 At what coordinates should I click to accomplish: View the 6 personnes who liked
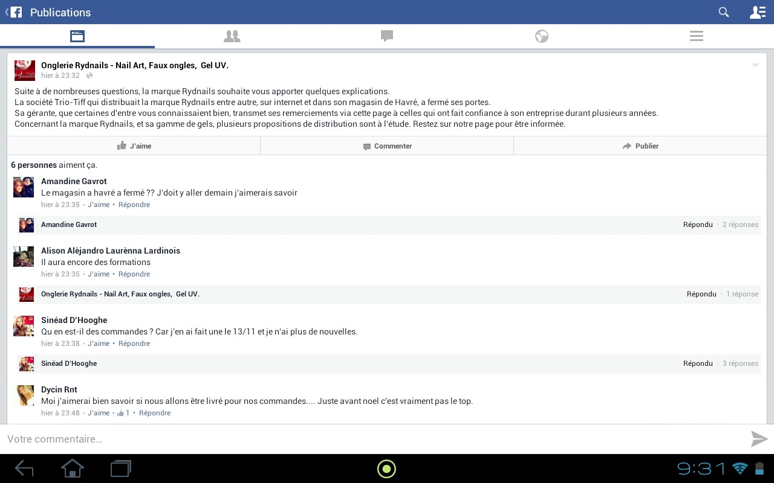tap(34, 165)
